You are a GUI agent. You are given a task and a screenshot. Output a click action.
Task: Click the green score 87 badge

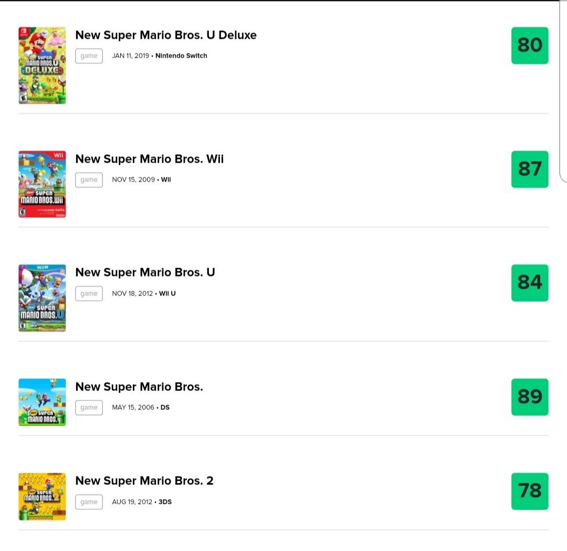tap(530, 169)
